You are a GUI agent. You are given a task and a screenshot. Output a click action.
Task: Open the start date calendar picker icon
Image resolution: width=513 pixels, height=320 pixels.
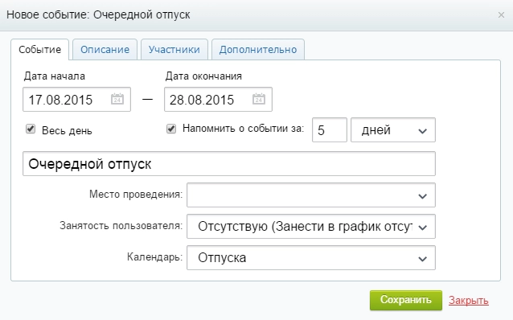(x=117, y=99)
